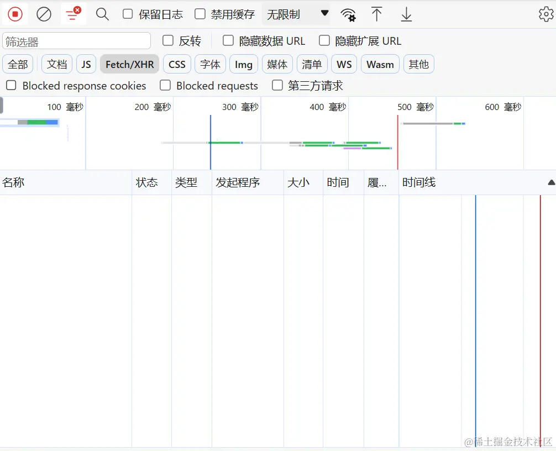This screenshot has height=451, width=556.
Task: Open network search magnifier
Action: 102,14
